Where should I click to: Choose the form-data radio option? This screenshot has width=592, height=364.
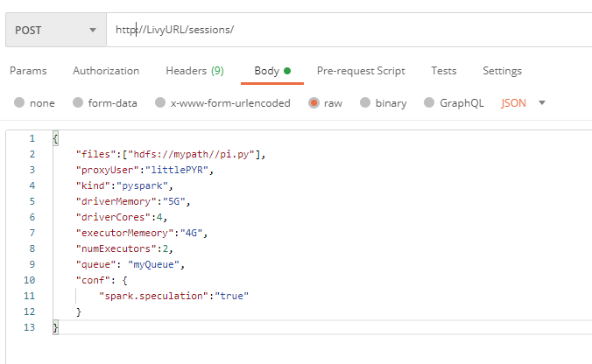click(x=78, y=103)
